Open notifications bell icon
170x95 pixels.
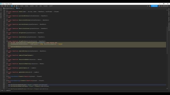[150, 6]
